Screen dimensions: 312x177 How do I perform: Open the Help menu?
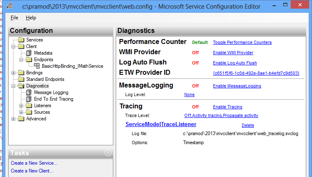coord(31,18)
